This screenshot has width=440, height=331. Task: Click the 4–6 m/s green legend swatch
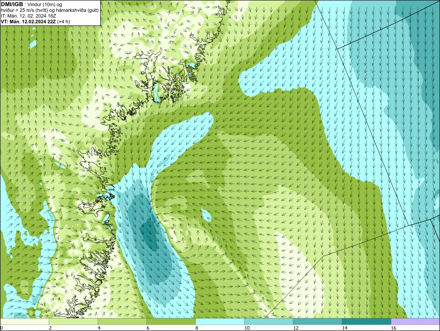tap(122, 321)
